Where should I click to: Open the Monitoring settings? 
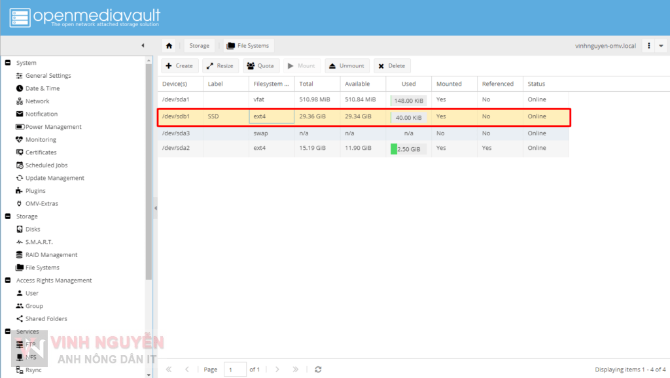42,139
